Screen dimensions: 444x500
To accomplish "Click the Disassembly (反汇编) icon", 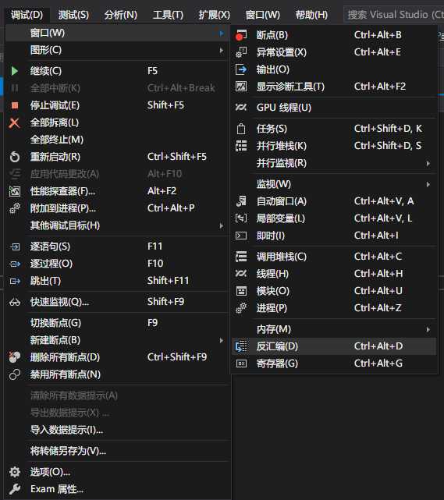I will 241,346.
